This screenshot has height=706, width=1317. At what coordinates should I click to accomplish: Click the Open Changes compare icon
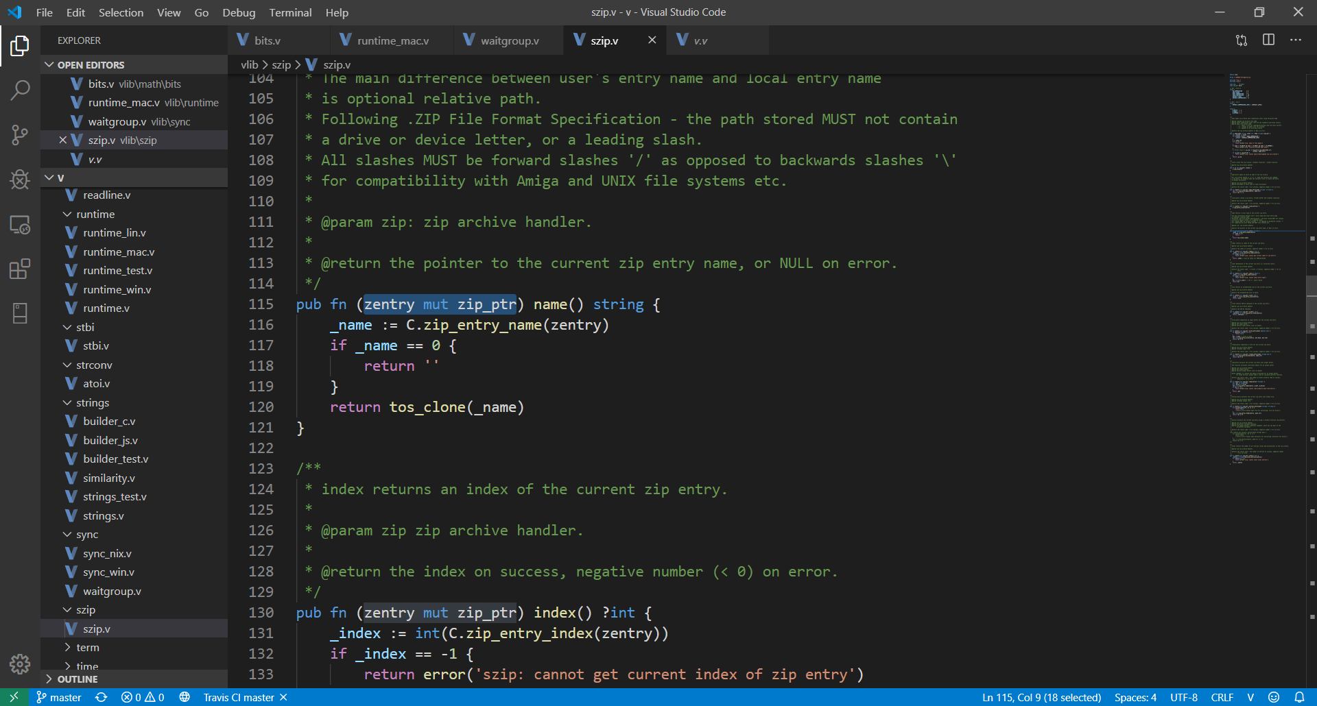click(1242, 40)
